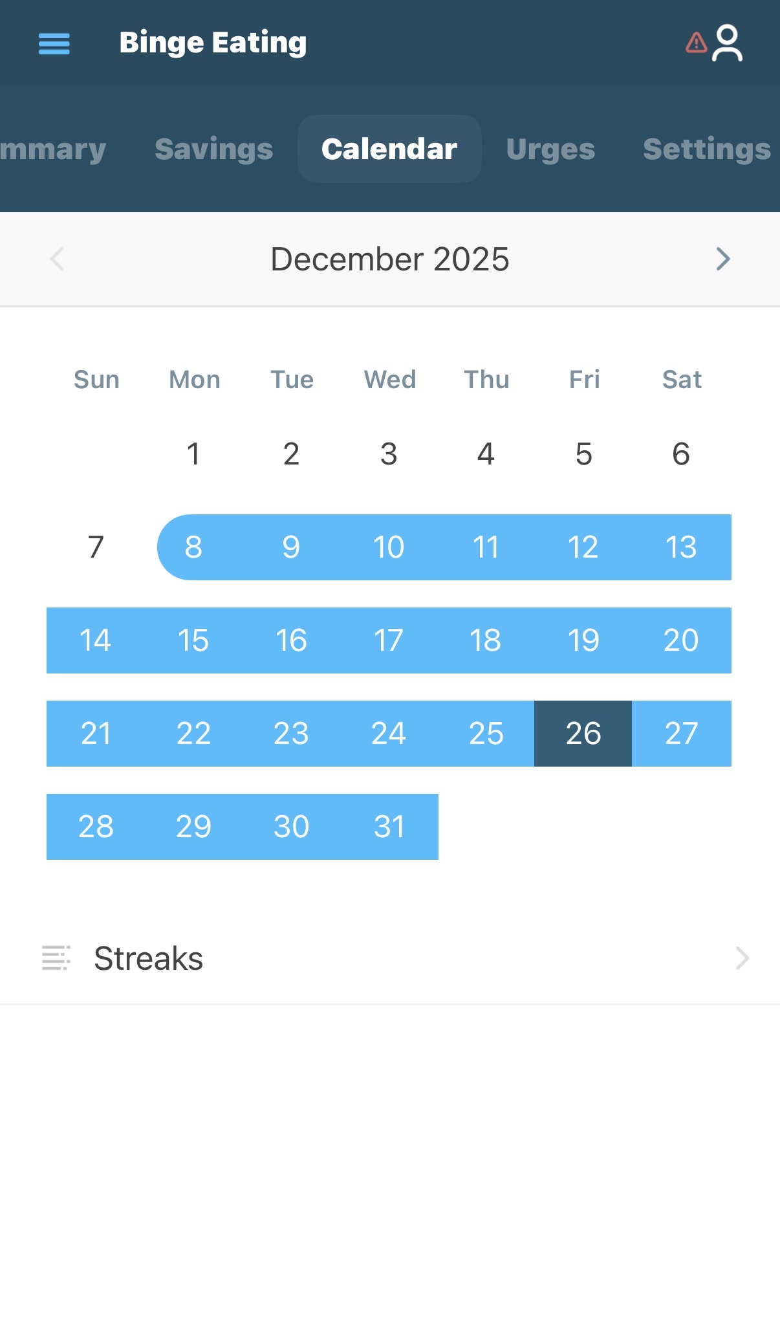Select December 31 on calendar

click(x=389, y=827)
